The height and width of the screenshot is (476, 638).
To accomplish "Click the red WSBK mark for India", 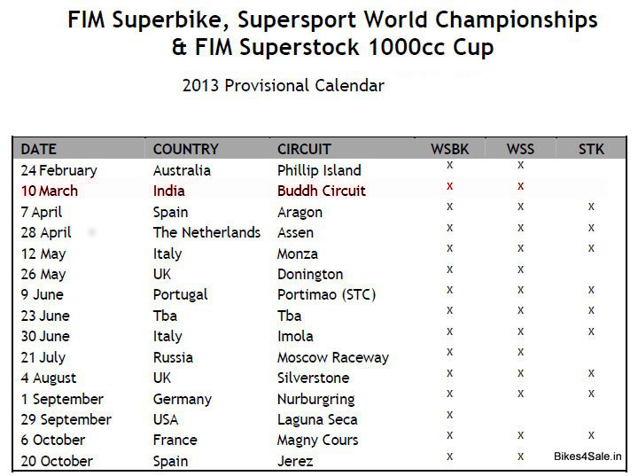I will coord(450,186).
